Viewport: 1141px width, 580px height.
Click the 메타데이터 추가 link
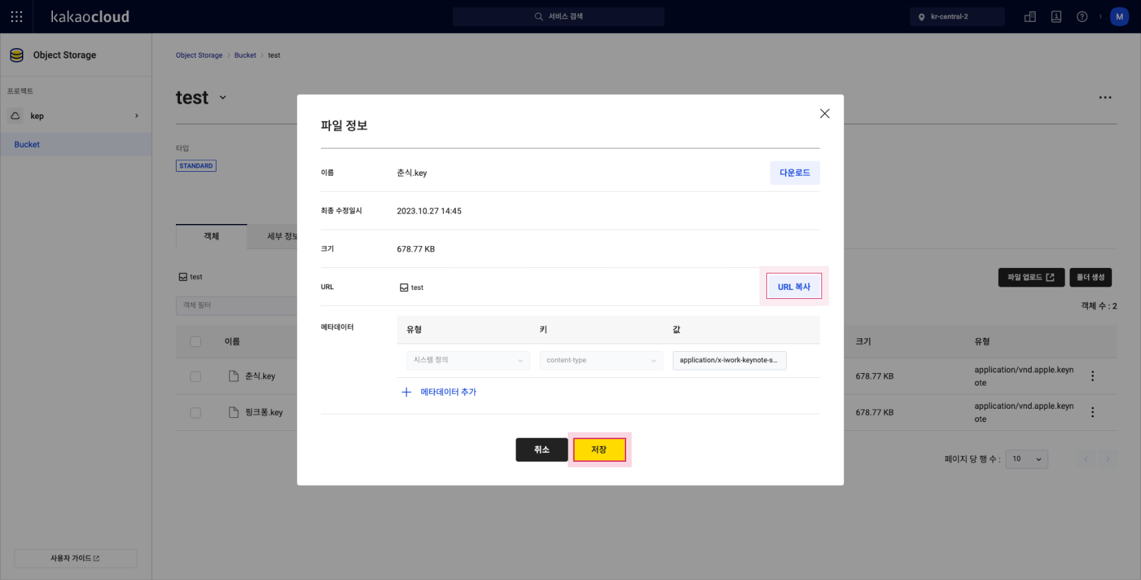tap(448, 392)
